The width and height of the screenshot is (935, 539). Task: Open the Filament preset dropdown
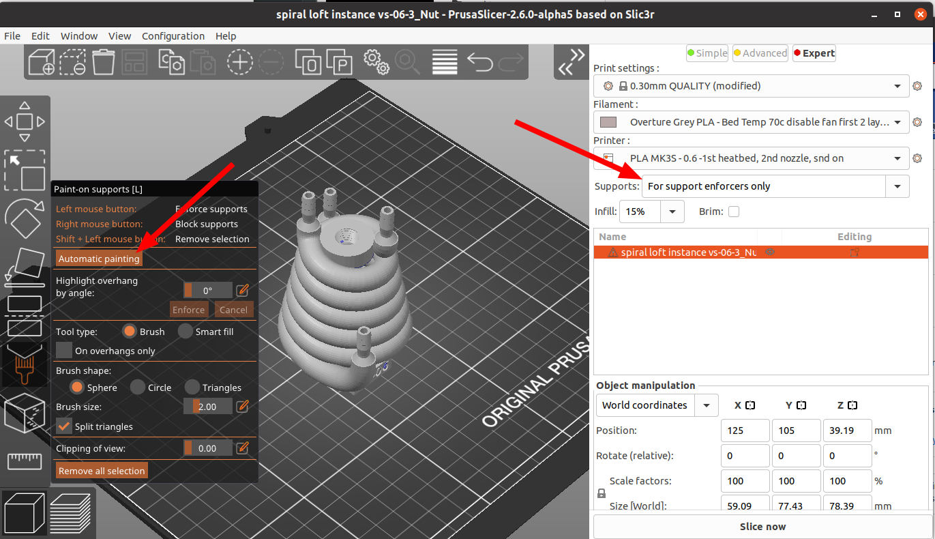click(x=752, y=122)
